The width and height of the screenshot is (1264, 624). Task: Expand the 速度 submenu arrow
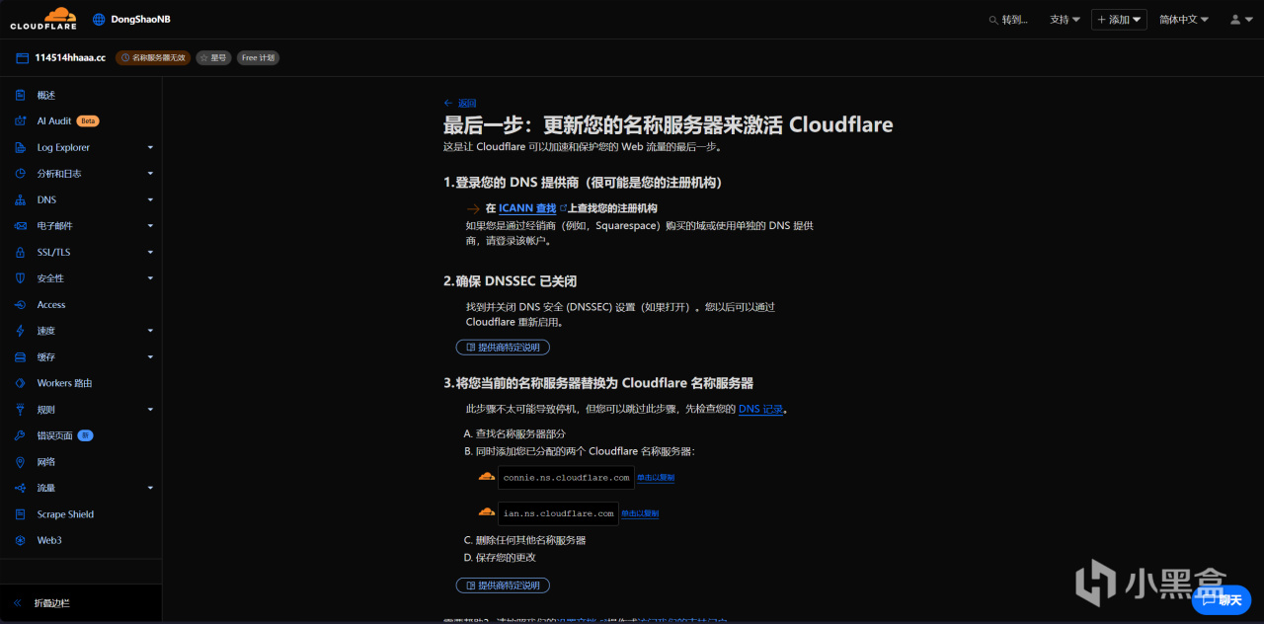150,331
